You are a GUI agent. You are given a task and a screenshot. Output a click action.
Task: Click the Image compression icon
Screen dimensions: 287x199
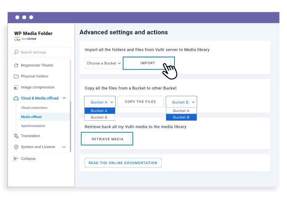pos(16,87)
